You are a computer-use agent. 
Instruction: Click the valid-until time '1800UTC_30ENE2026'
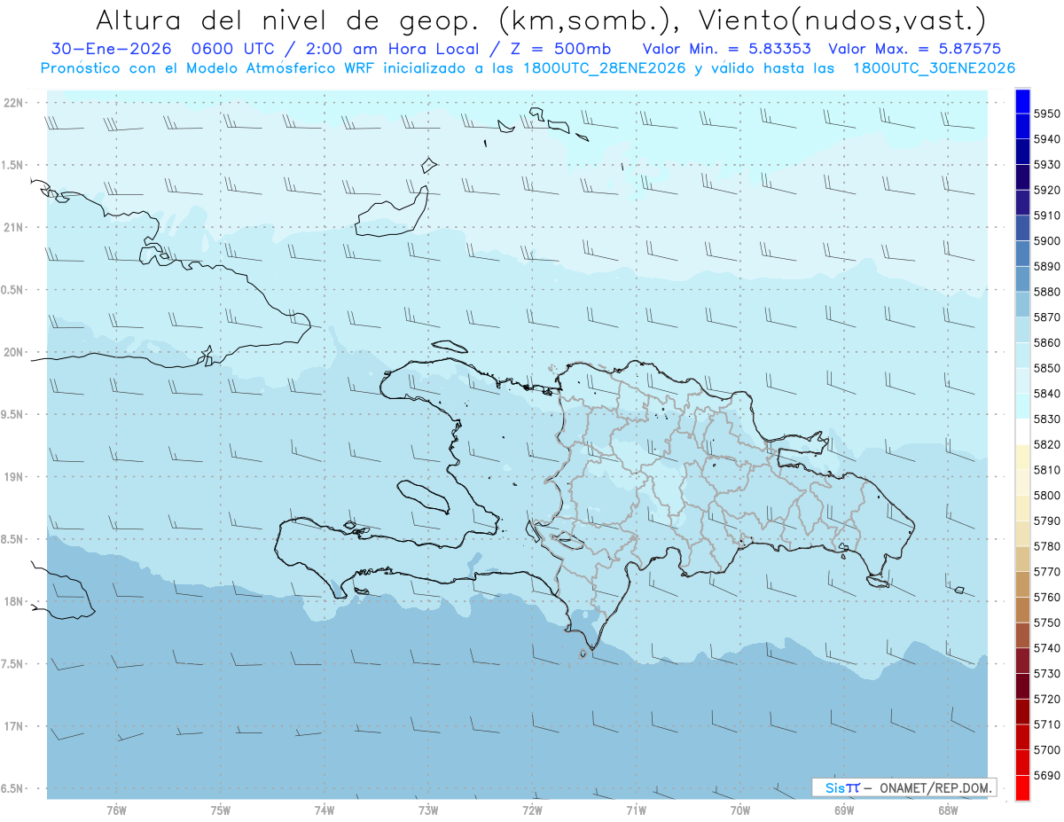935,67
